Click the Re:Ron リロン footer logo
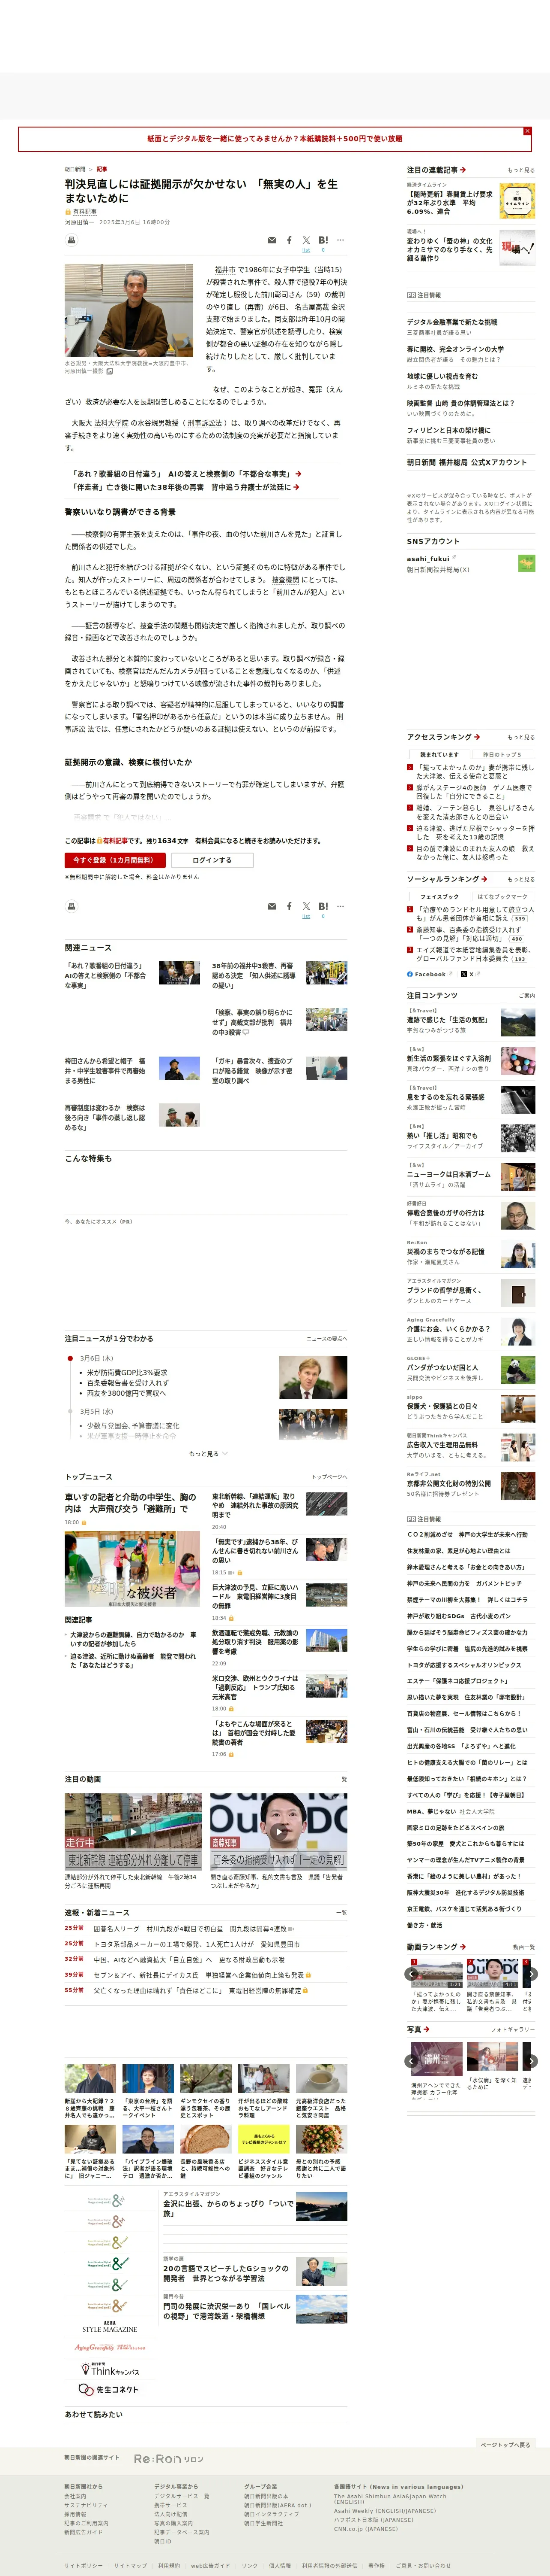 (x=169, y=2459)
